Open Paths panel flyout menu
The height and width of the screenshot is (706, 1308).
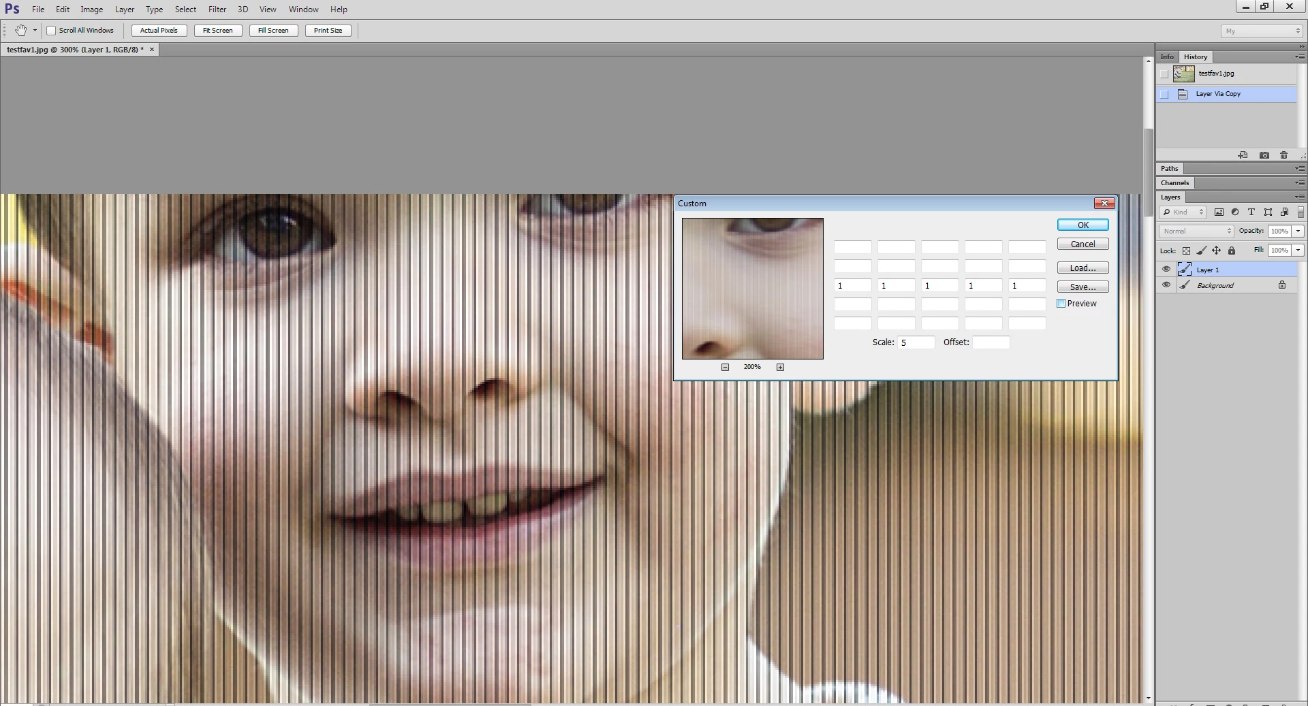point(1300,168)
